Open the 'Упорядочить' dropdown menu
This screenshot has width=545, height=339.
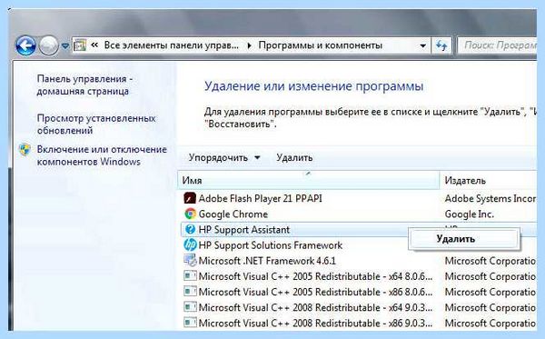pos(223,157)
